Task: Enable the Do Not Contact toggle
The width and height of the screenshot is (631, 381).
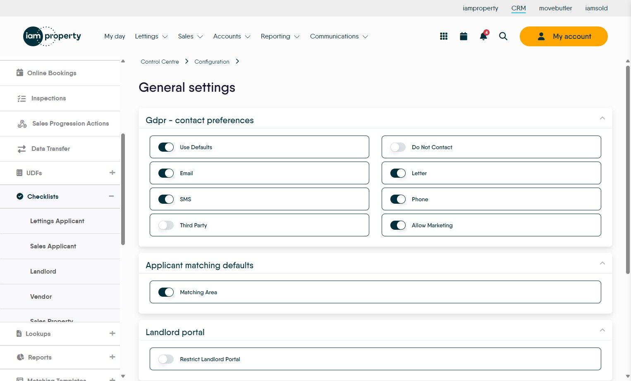Action: click(398, 147)
